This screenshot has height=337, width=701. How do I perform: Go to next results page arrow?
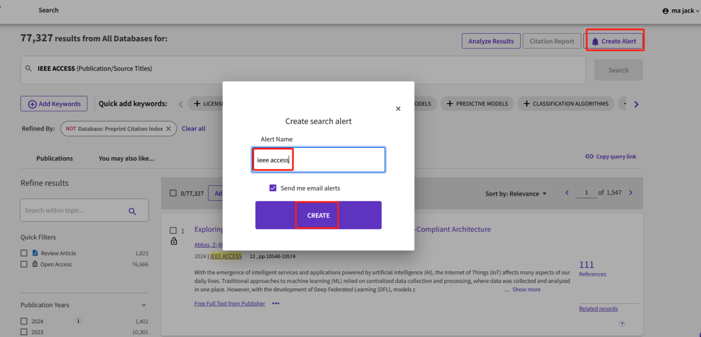pyautogui.click(x=631, y=192)
